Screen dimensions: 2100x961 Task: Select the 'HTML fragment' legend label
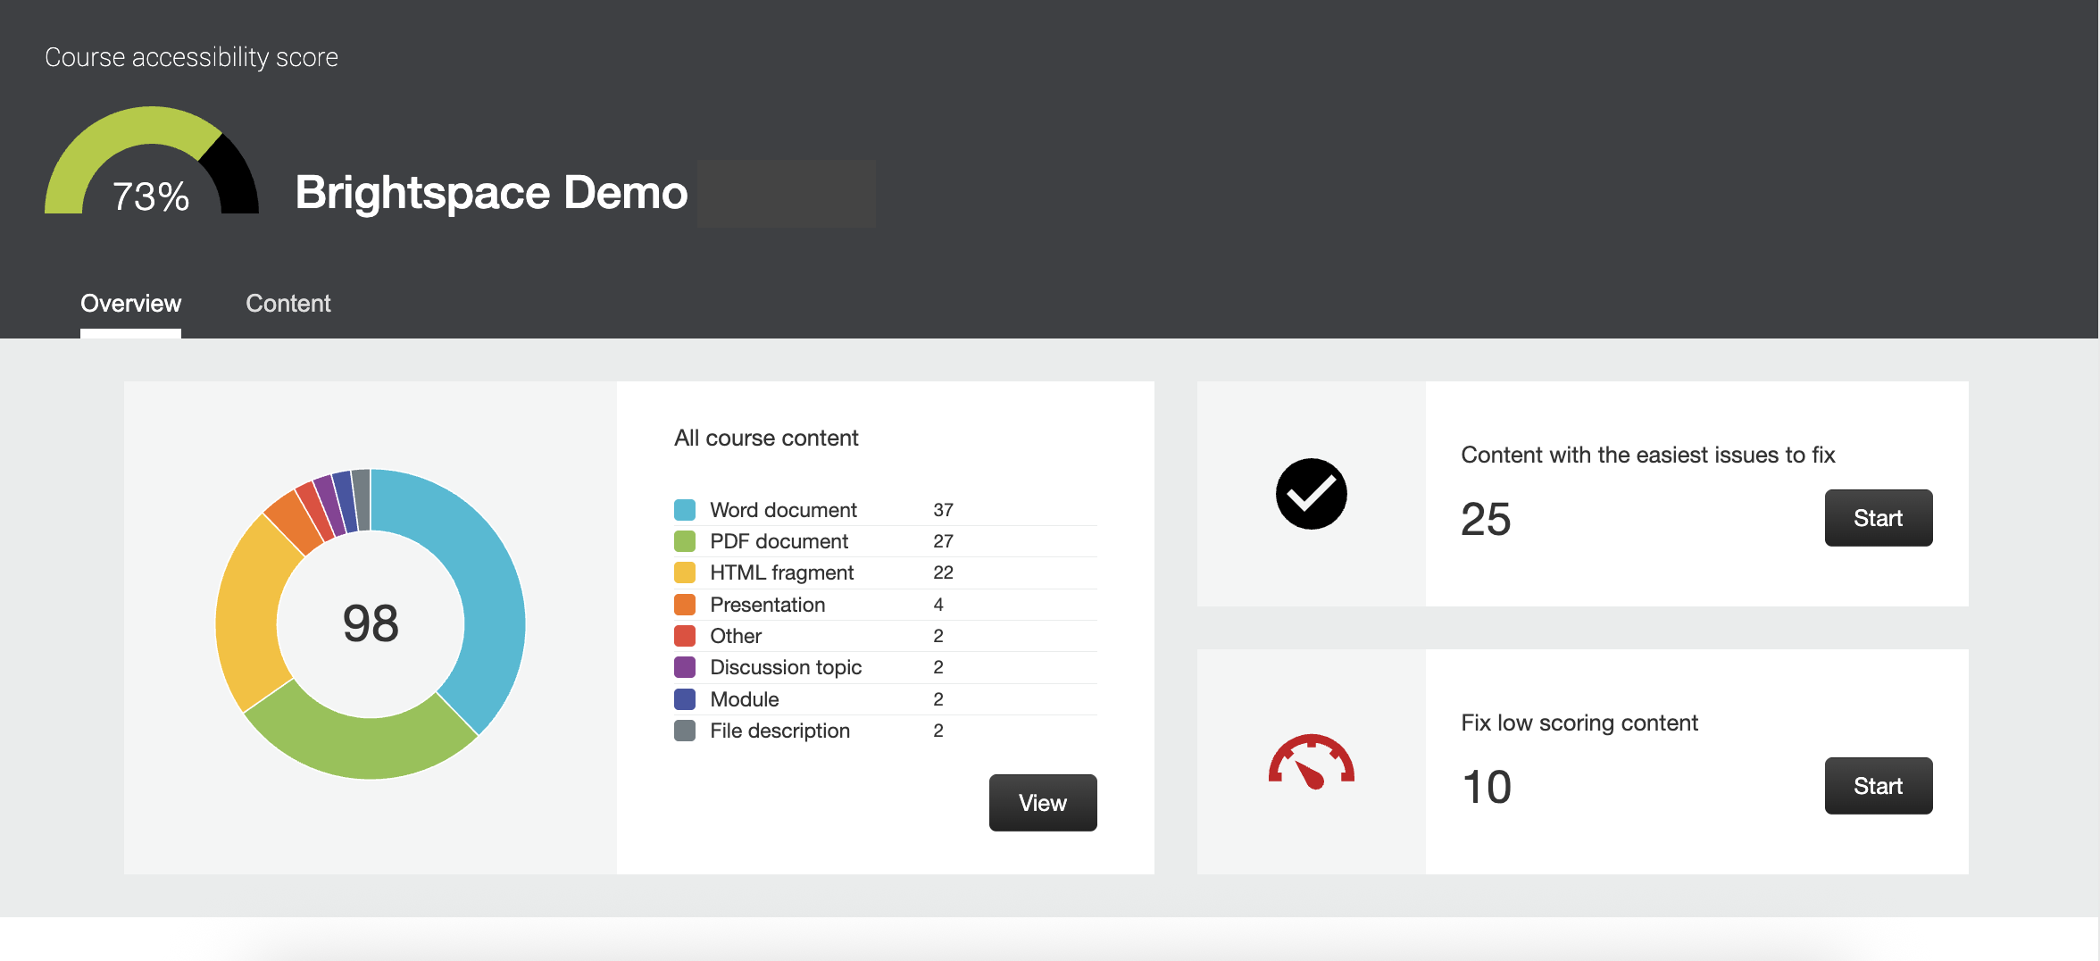tap(781, 572)
